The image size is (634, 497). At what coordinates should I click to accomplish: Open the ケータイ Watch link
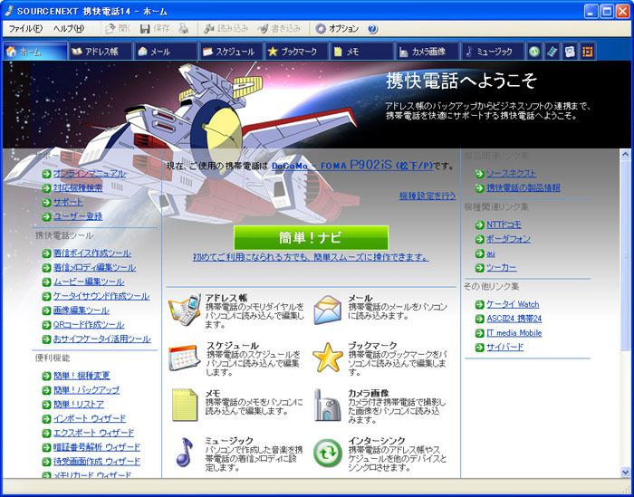tap(513, 304)
